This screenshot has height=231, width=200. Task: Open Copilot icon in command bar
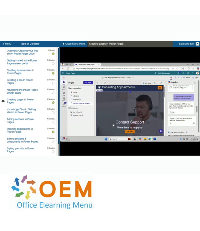171,78
